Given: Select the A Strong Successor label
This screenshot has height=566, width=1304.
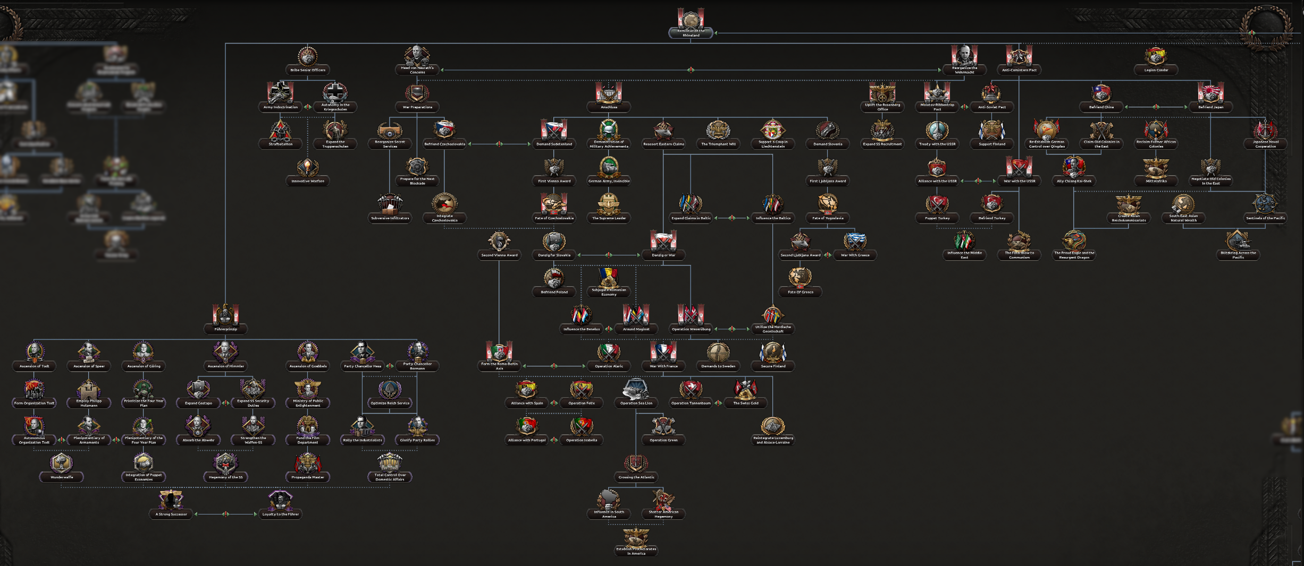Looking at the screenshot, I should click(x=171, y=514).
